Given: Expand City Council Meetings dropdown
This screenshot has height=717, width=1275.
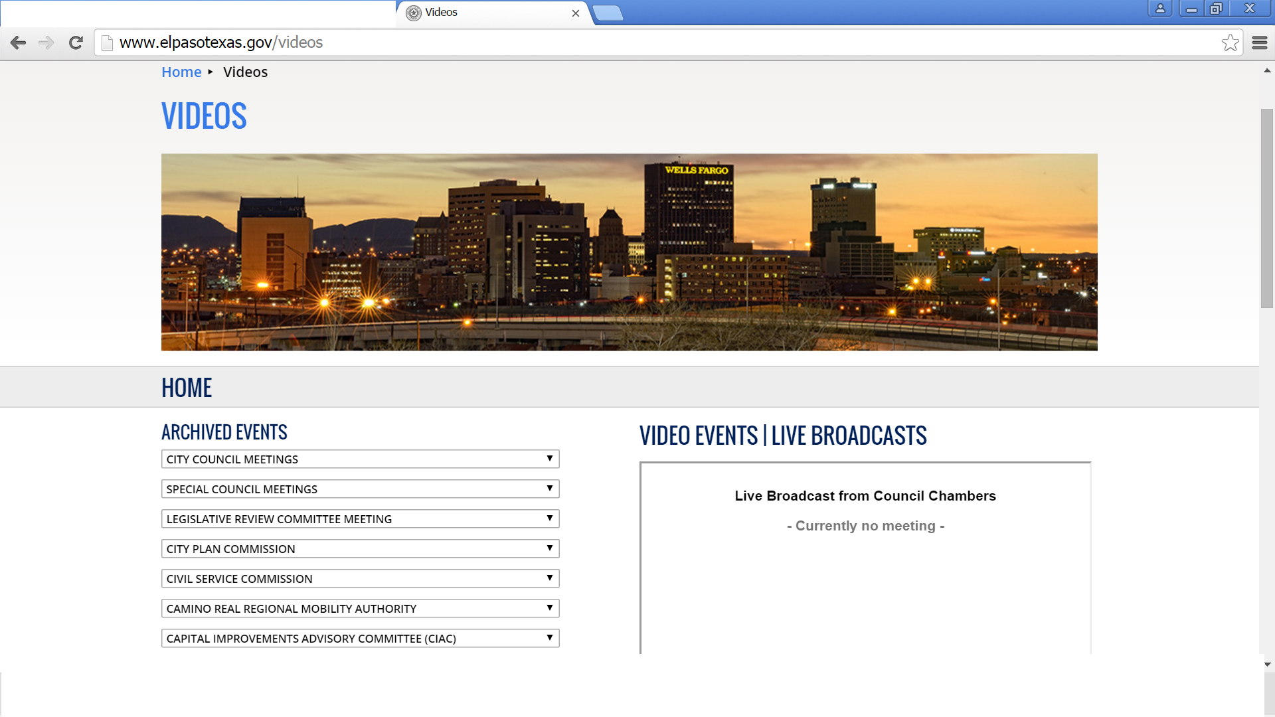Looking at the screenshot, I should 360,459.
